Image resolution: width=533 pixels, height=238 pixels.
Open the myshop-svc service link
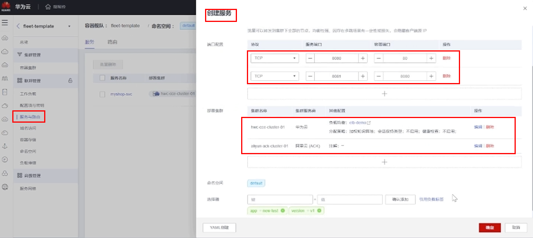(x=121, y=94)
